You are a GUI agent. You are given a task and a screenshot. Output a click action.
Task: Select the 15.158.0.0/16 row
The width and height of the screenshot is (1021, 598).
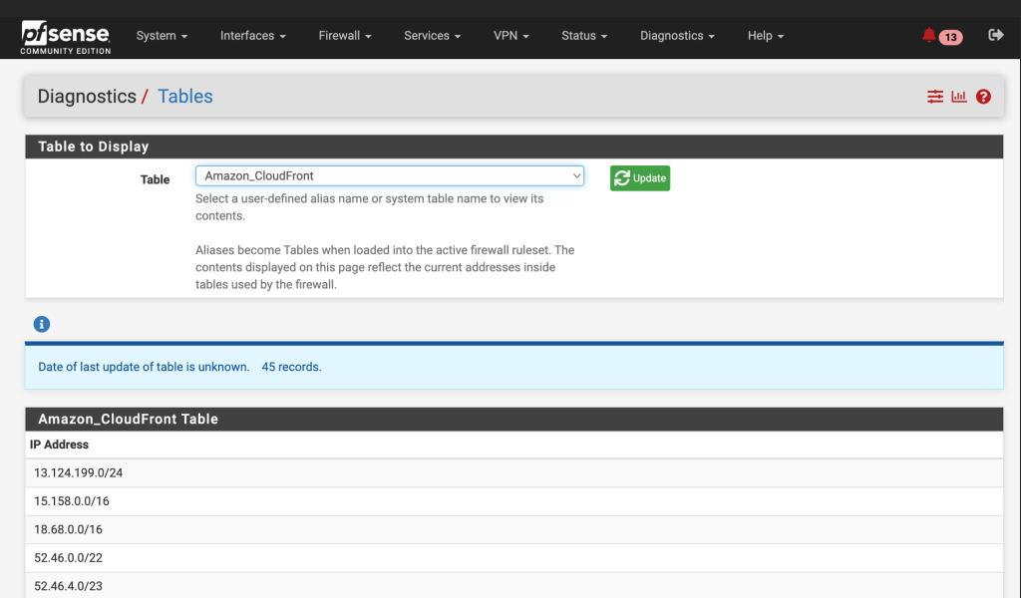(x=514, y=501)
